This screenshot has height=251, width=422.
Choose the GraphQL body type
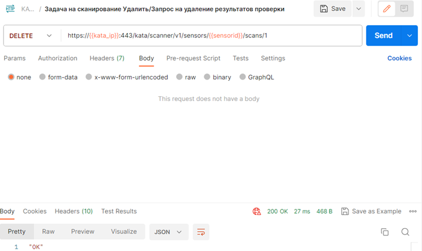click(256, 77)
